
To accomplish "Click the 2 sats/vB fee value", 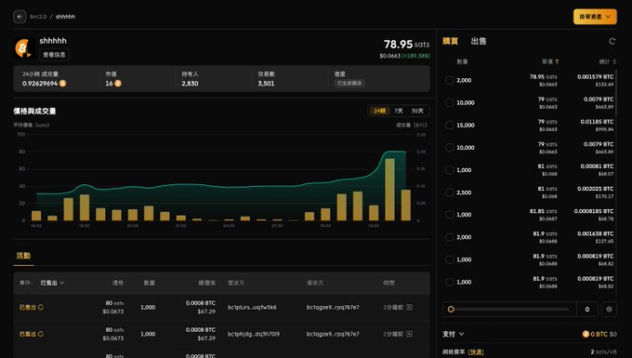I will (x=603, y=351).
